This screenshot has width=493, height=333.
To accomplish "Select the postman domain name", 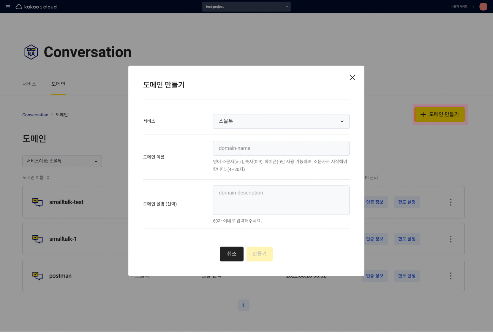I will [x=60, y=276].
